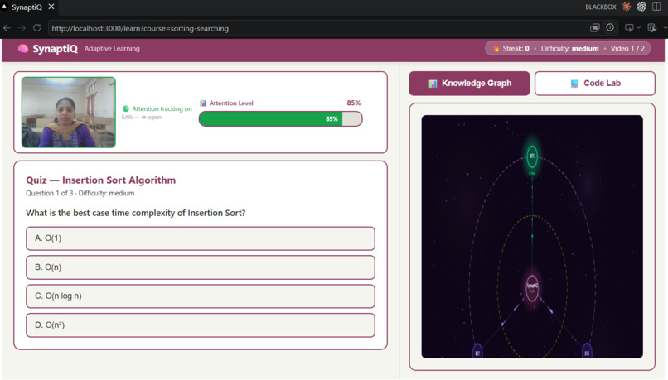The height and width of the screenshot is (380, 668).
Task: Click the green attention tracking status dot
Action: [126, 108]
